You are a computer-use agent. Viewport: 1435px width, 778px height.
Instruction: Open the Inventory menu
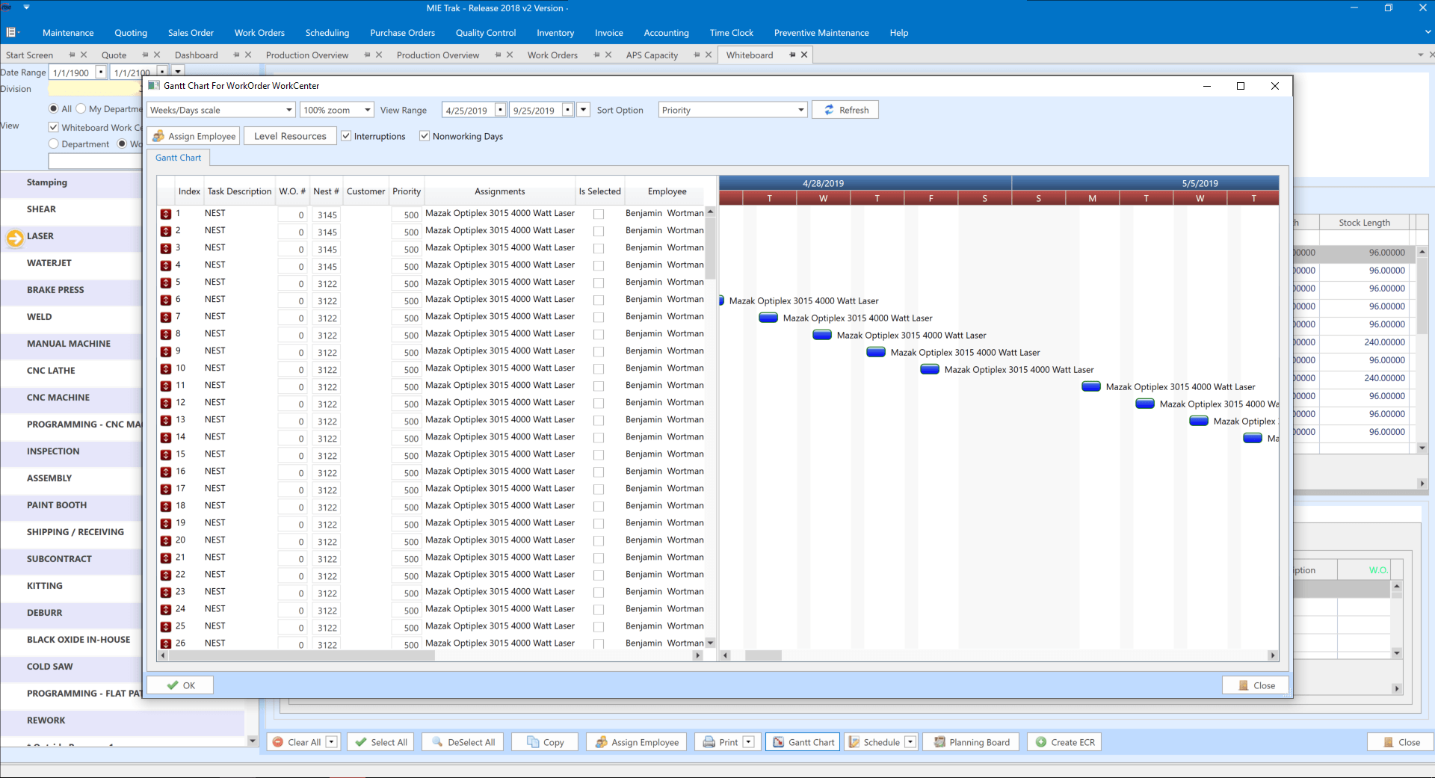[x=555, y=32]
